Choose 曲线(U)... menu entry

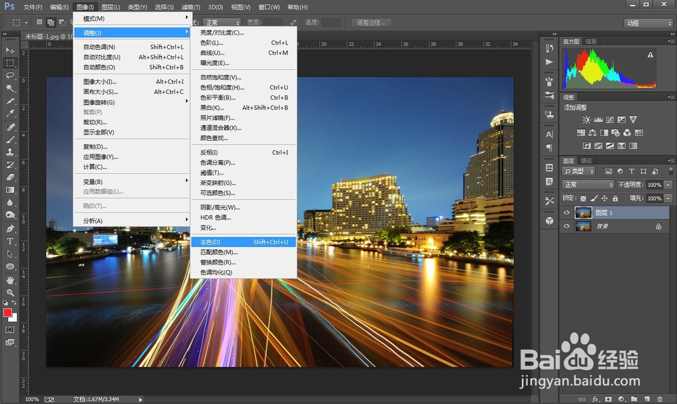pyautogui.click(x=244, y=53)
